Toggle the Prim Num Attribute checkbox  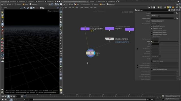coord(137,65)
